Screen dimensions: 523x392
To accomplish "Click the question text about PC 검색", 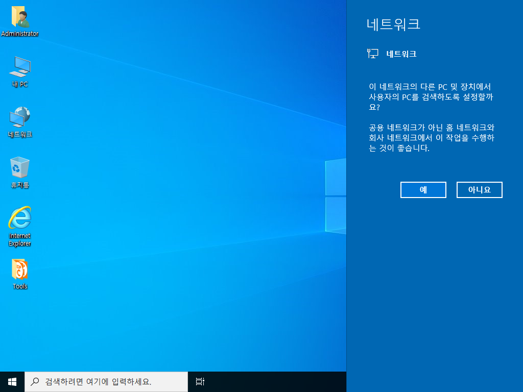I will pyautogui.click(x=431, y=97).
